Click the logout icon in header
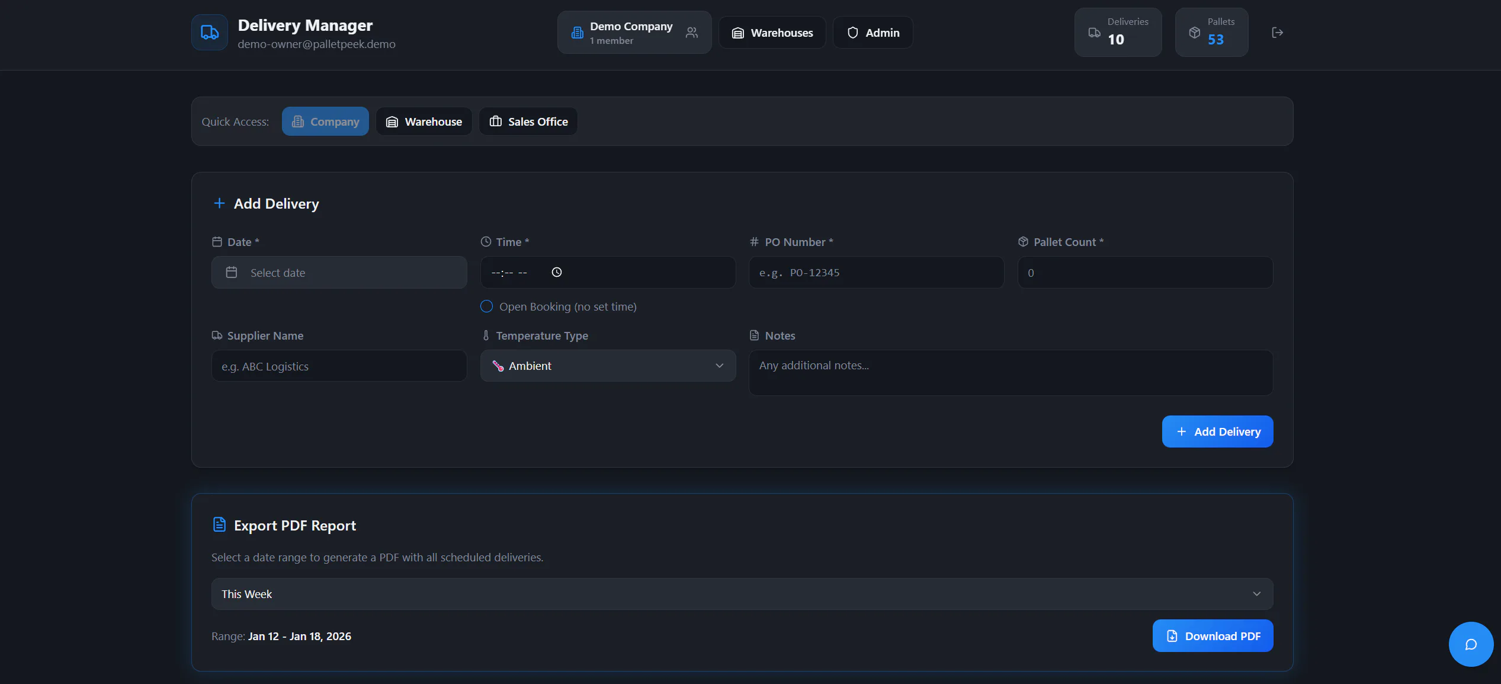Screen dimensions: 1501x684 tap(1277, 33)
